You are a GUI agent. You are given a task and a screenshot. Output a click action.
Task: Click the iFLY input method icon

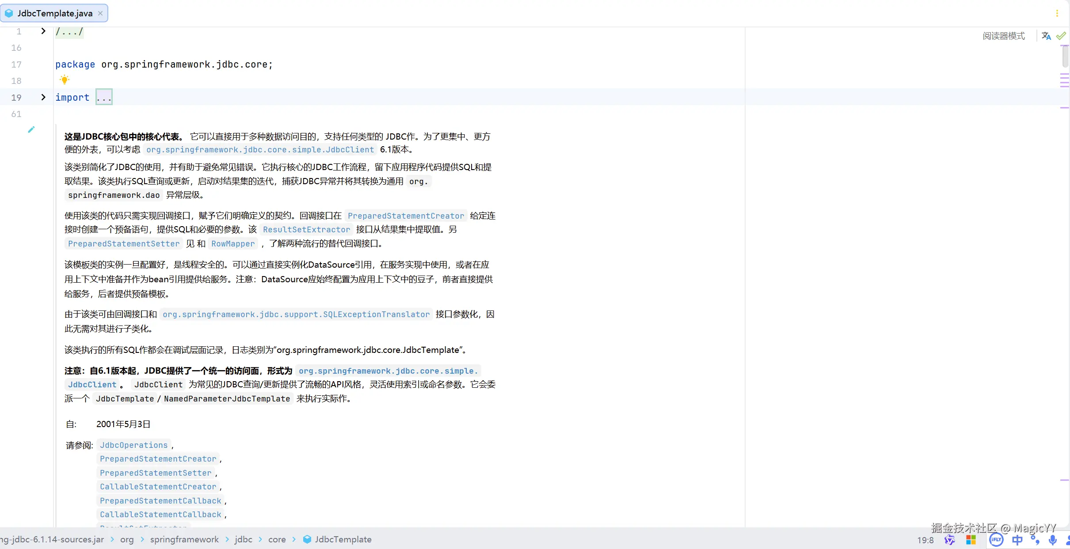pyautogui.click(x=996, y=539)
